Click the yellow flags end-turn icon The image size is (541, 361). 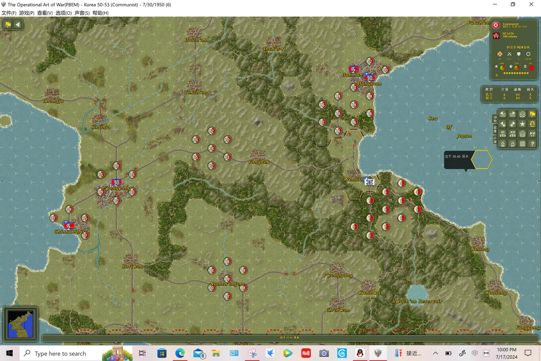coord(532,114)
